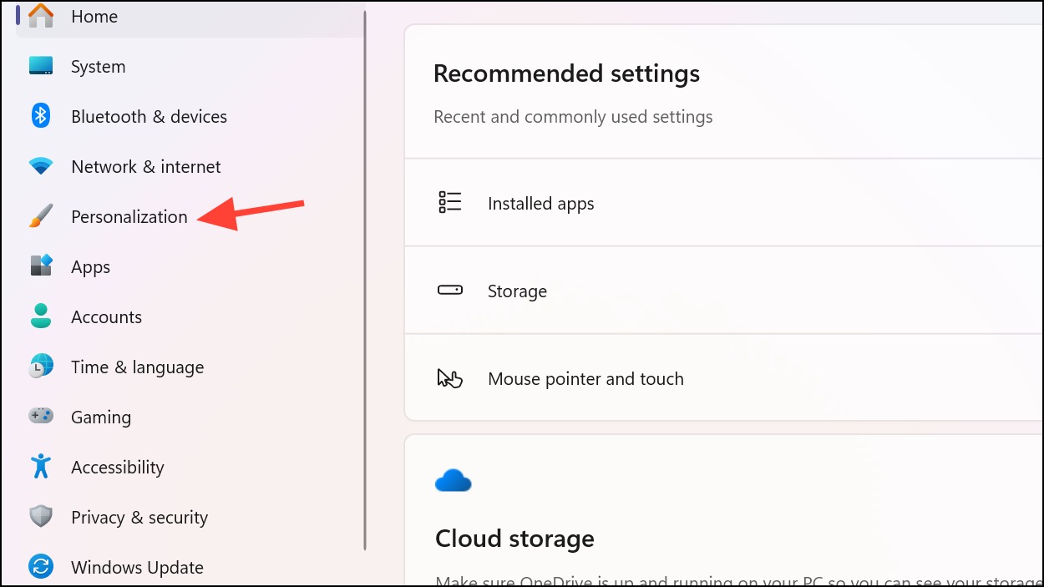Open Bluetooth & devices via its icon
This screenshot has height=587, width=1044.
pos(41,116)
